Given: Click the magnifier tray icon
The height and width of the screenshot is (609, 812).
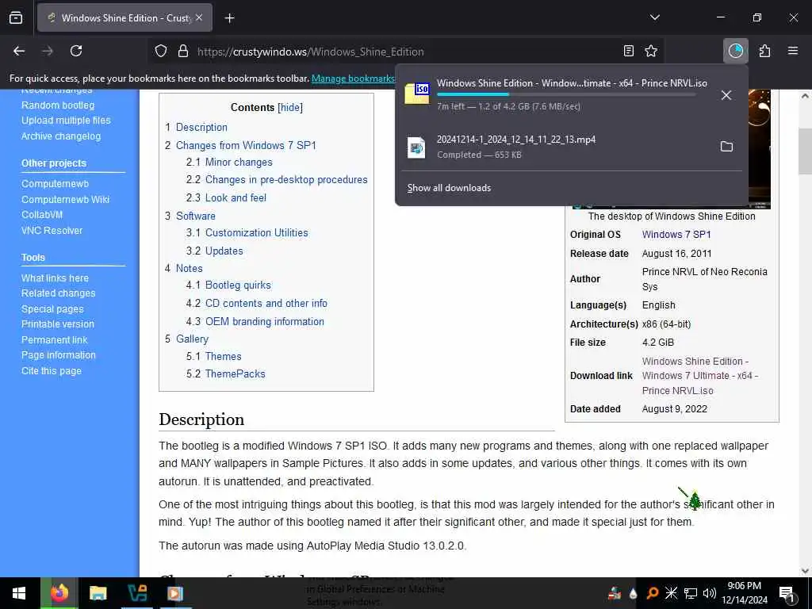Looking at the screenshot, I should [x=653, y=593].
